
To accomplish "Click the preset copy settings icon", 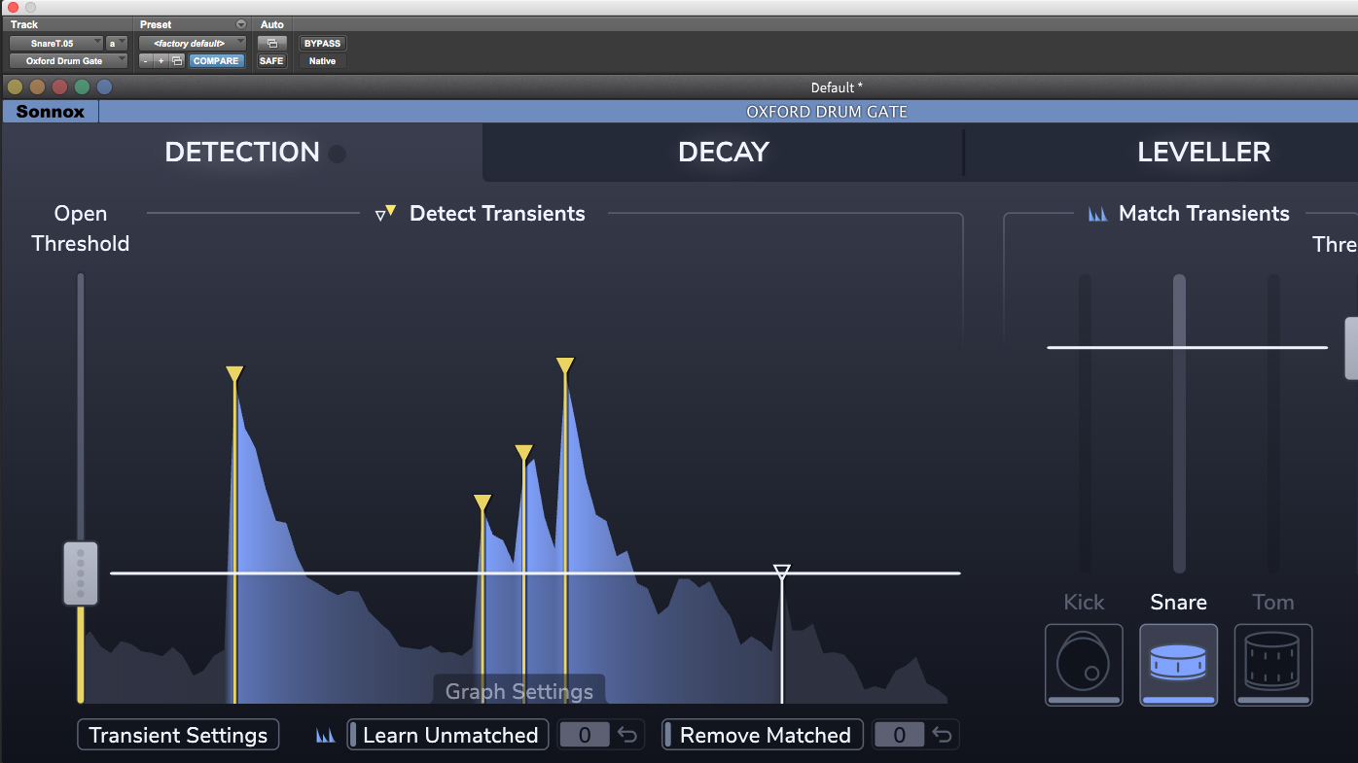I will tap(177, 61).
